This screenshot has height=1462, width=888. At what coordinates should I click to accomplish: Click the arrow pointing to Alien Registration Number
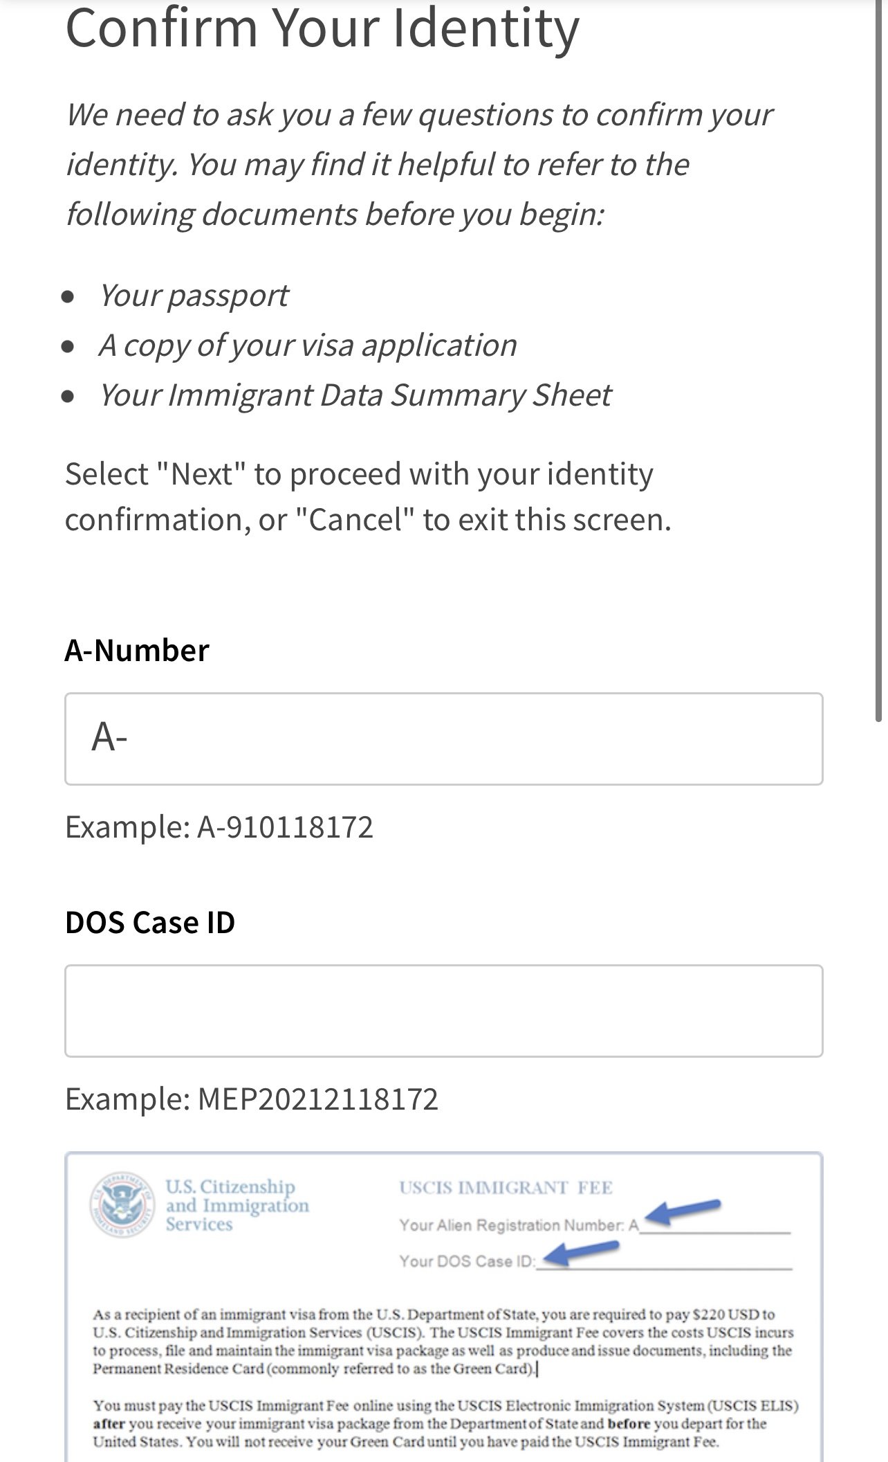point(684,1211)
